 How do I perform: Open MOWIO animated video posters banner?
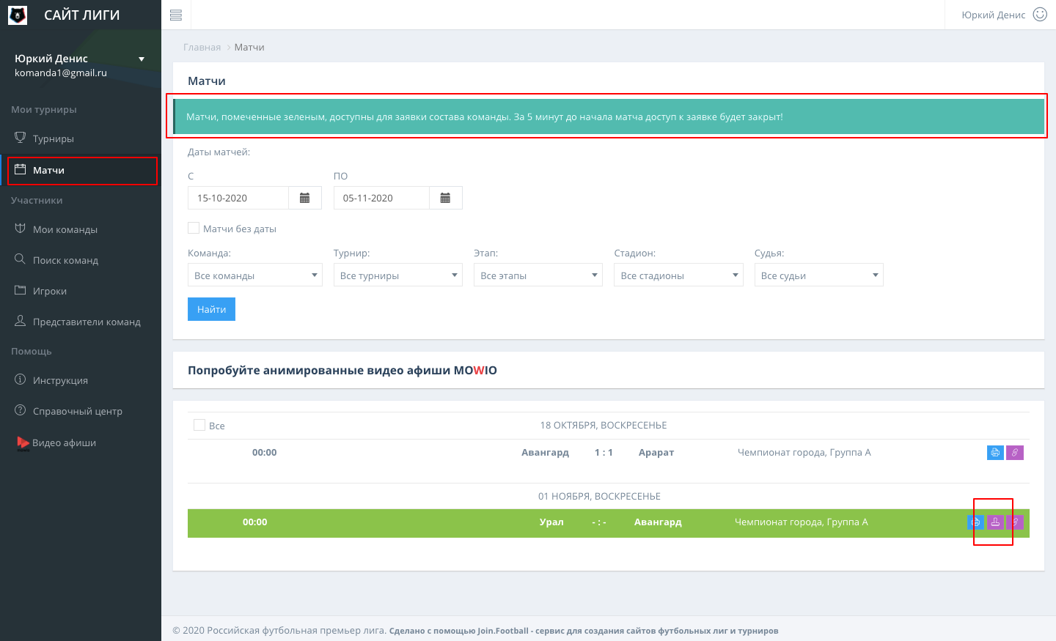pyautogui.click(x=342, y=371)
